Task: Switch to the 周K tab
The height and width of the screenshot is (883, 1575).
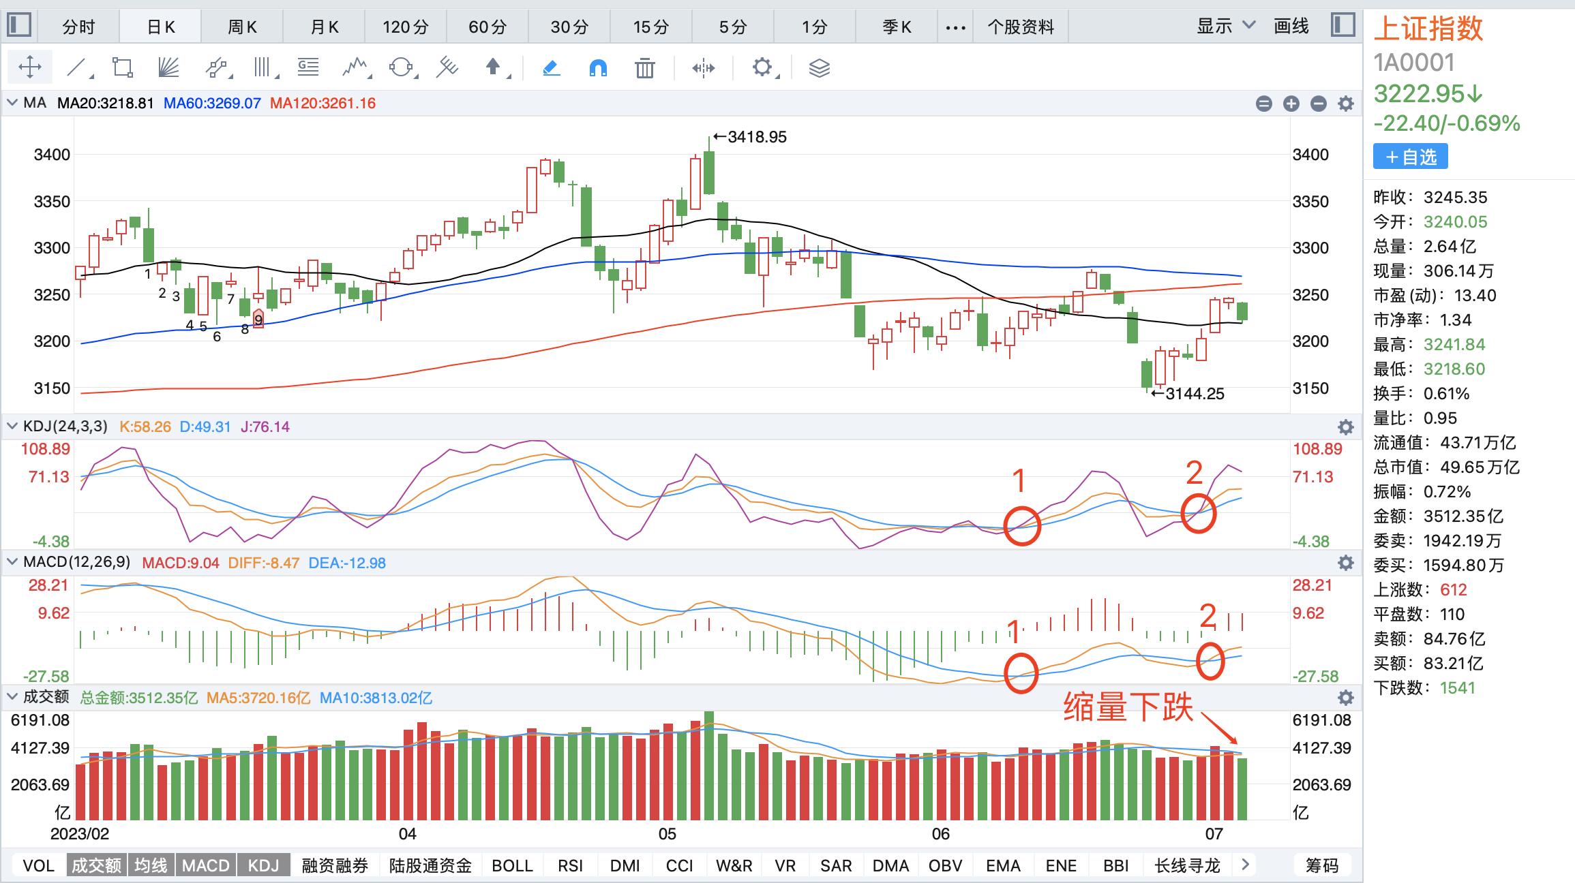Action: click(x=242, y=27)
